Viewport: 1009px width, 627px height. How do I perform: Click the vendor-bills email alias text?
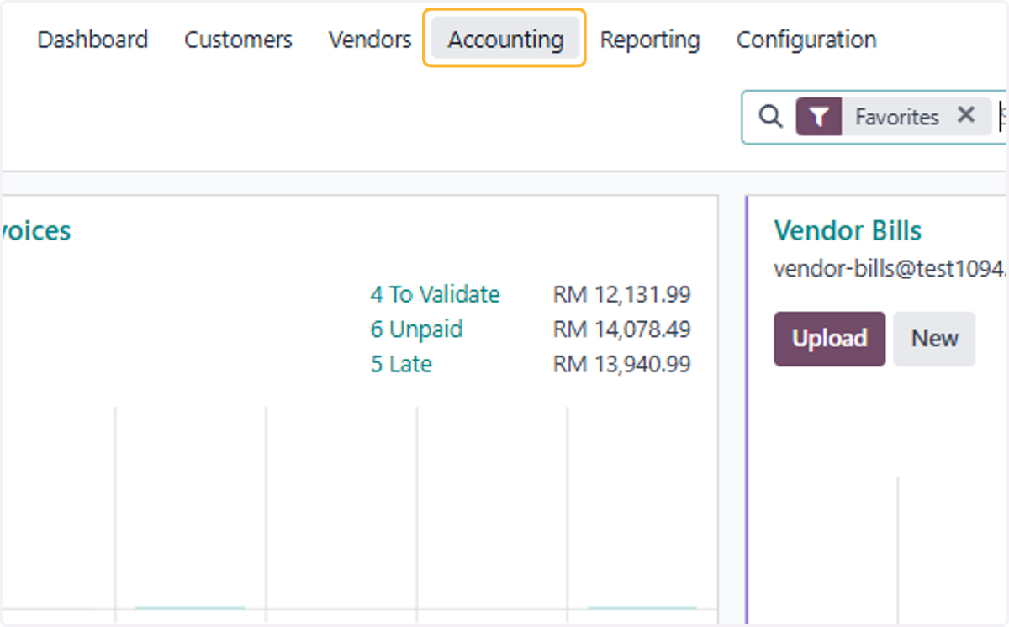(x=890, y=268)
